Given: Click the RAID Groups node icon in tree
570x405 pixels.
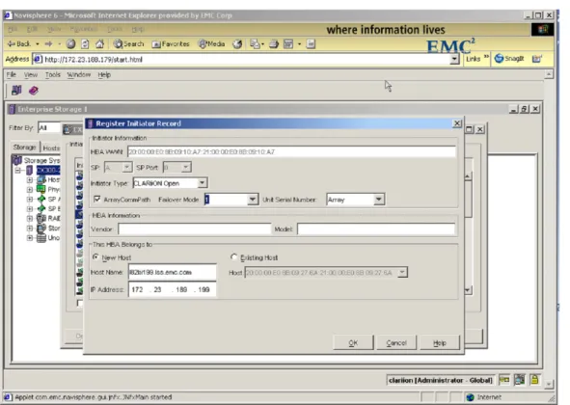Looking at the screenshot, I should tap(41, 219).
